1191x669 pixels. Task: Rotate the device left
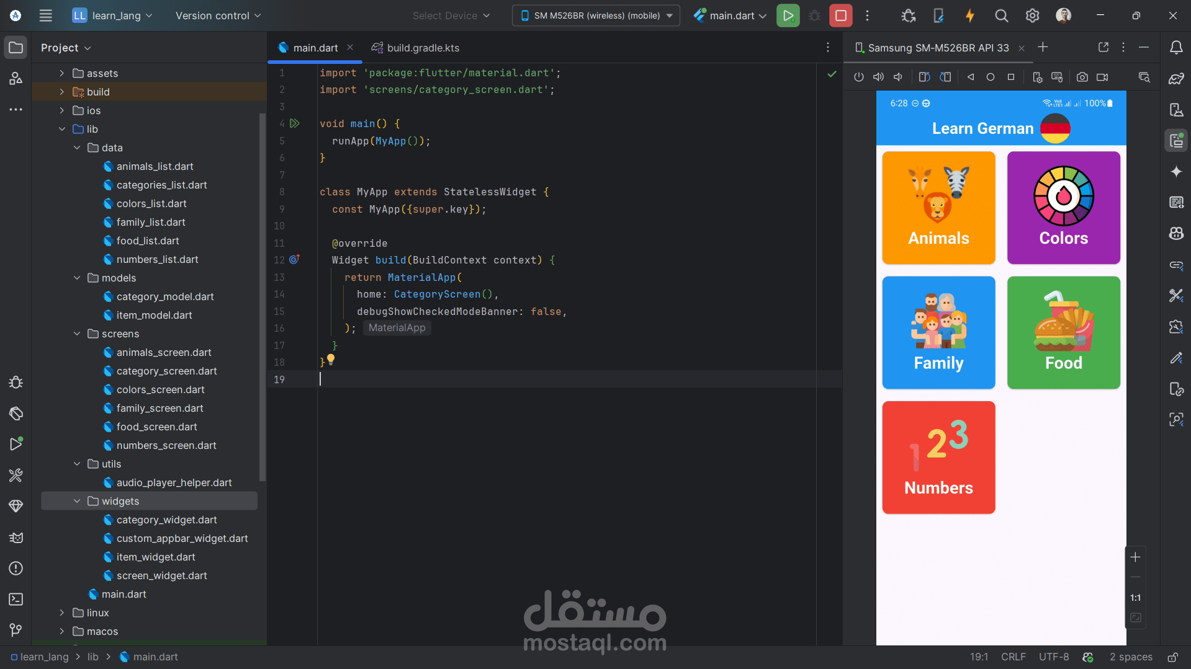pos(924,77)
